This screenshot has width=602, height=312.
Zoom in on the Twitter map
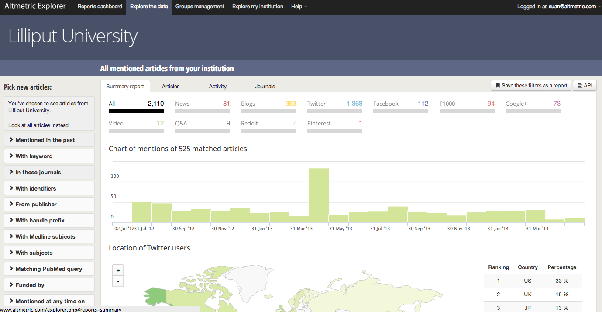(118, 270)
